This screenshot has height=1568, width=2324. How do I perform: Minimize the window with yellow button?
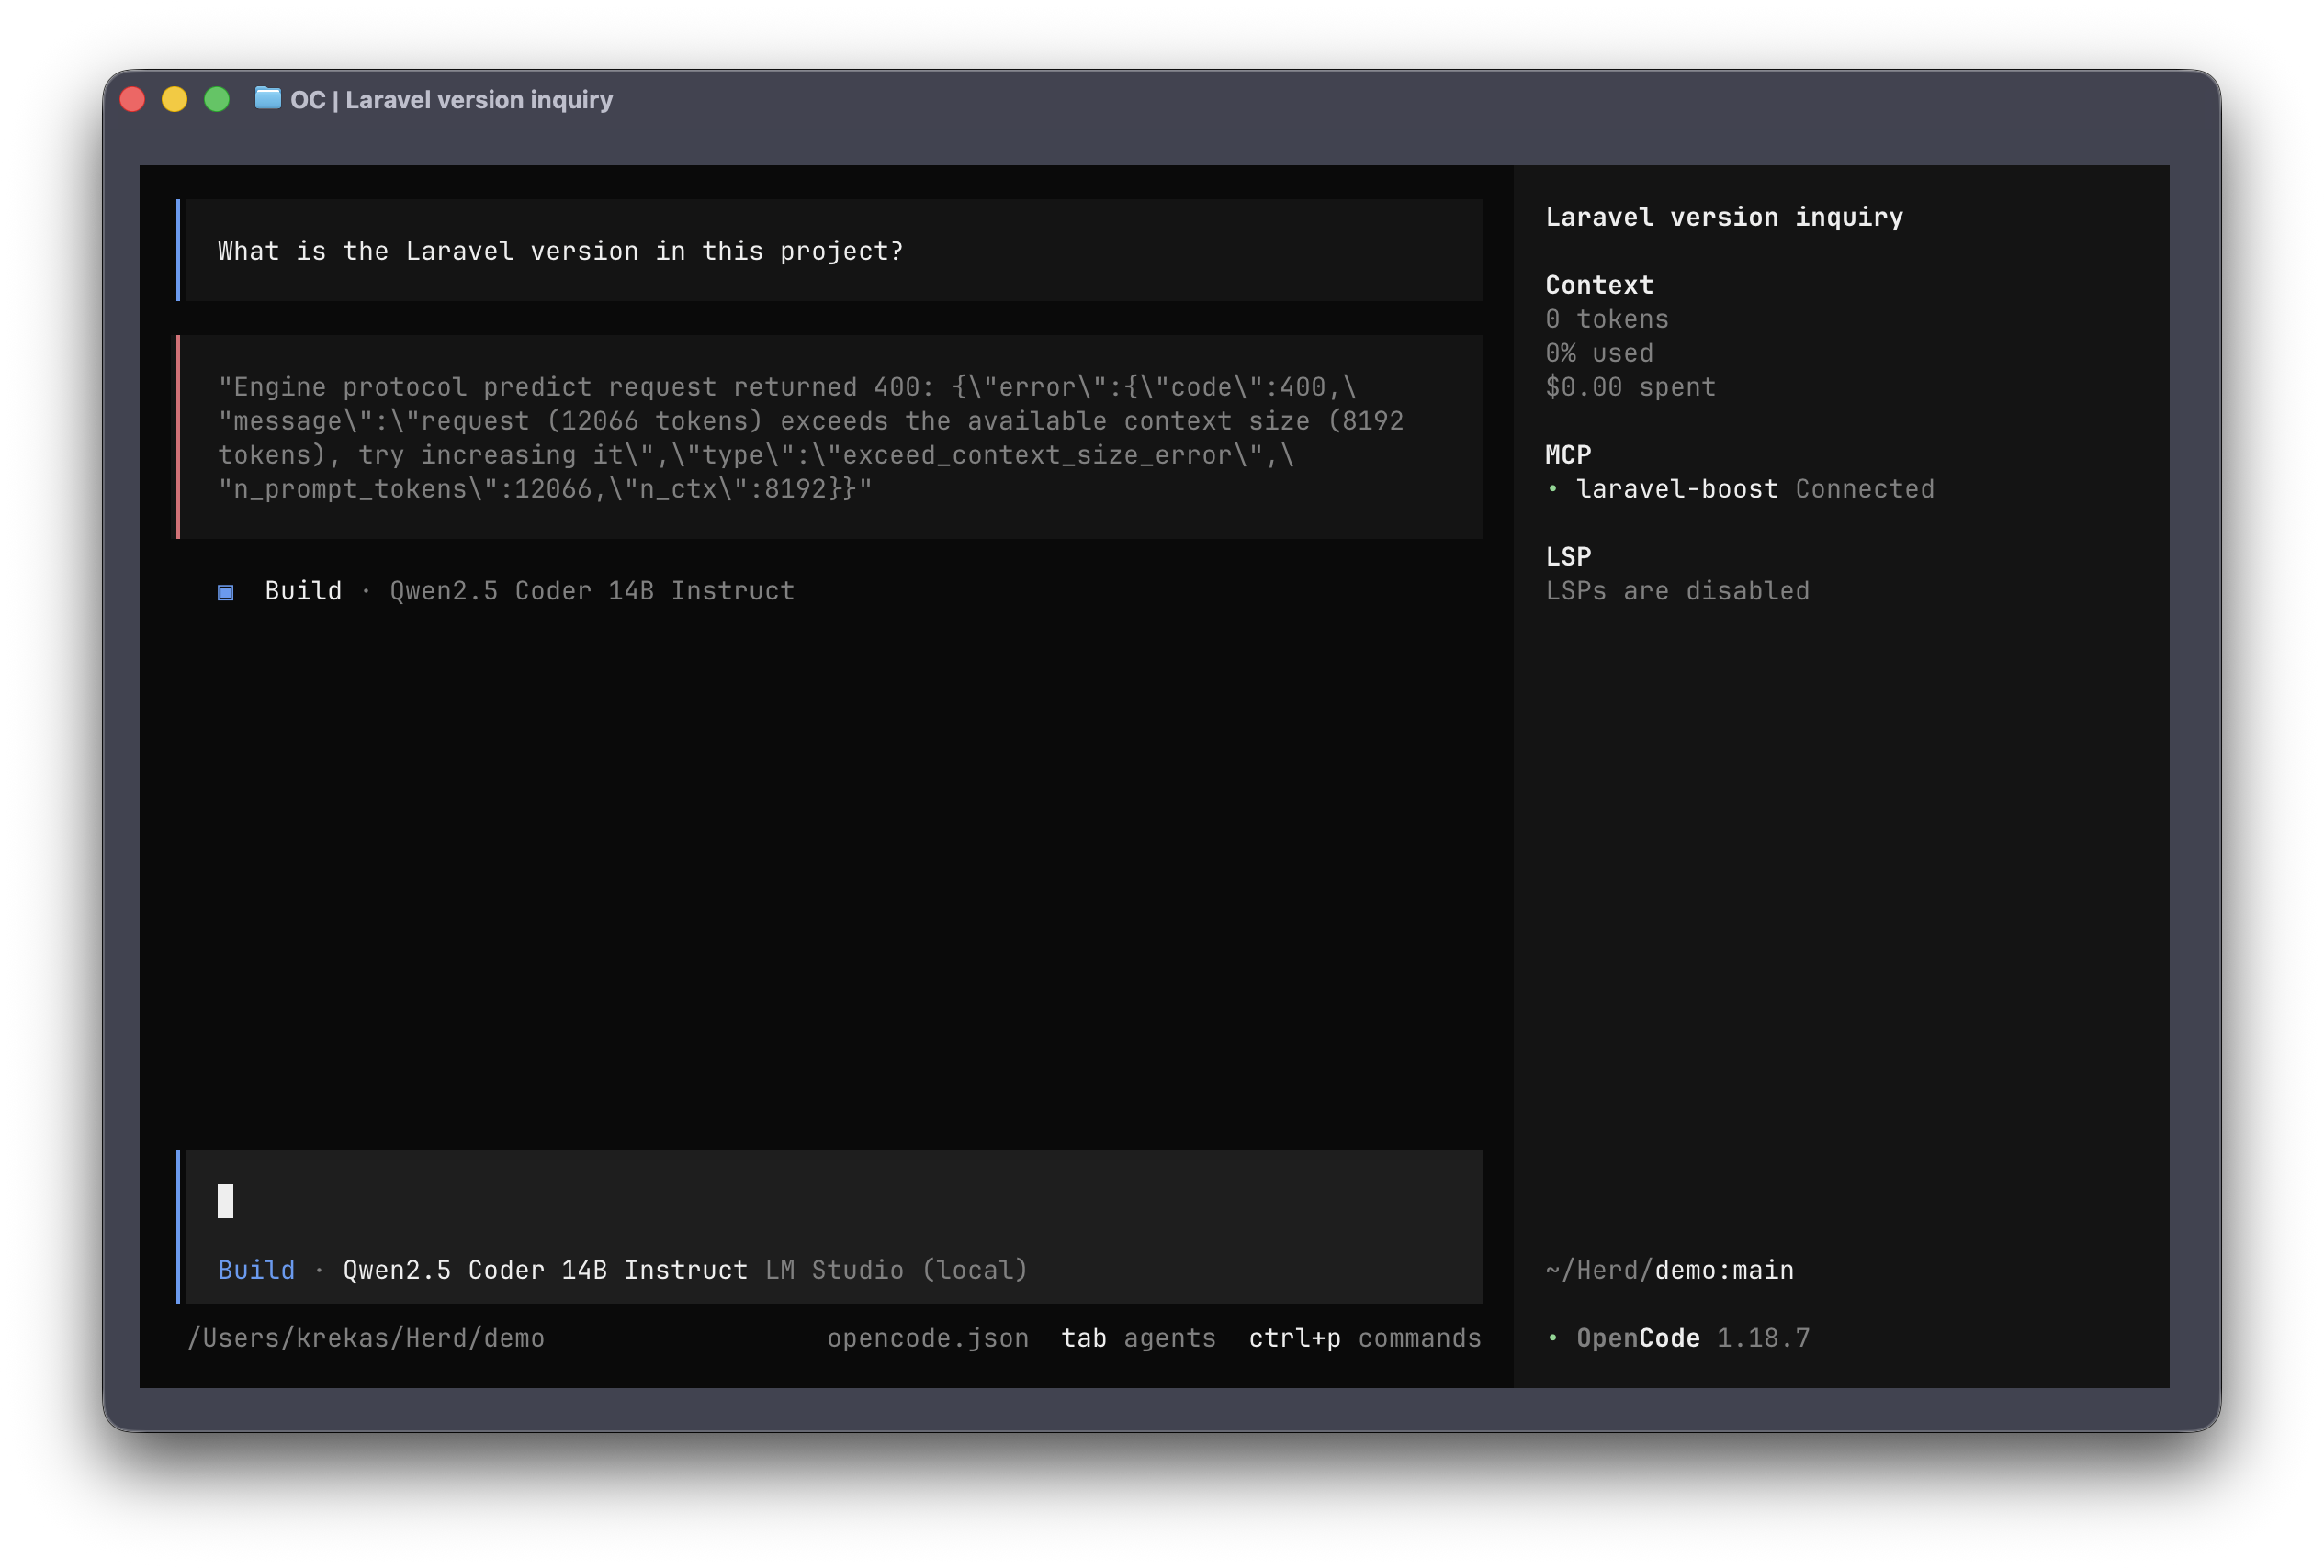click(175, 99)
